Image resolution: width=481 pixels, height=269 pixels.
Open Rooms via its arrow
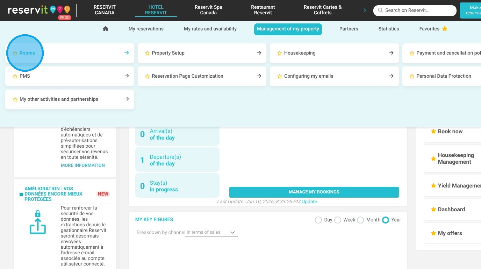[x=127, y=53]
